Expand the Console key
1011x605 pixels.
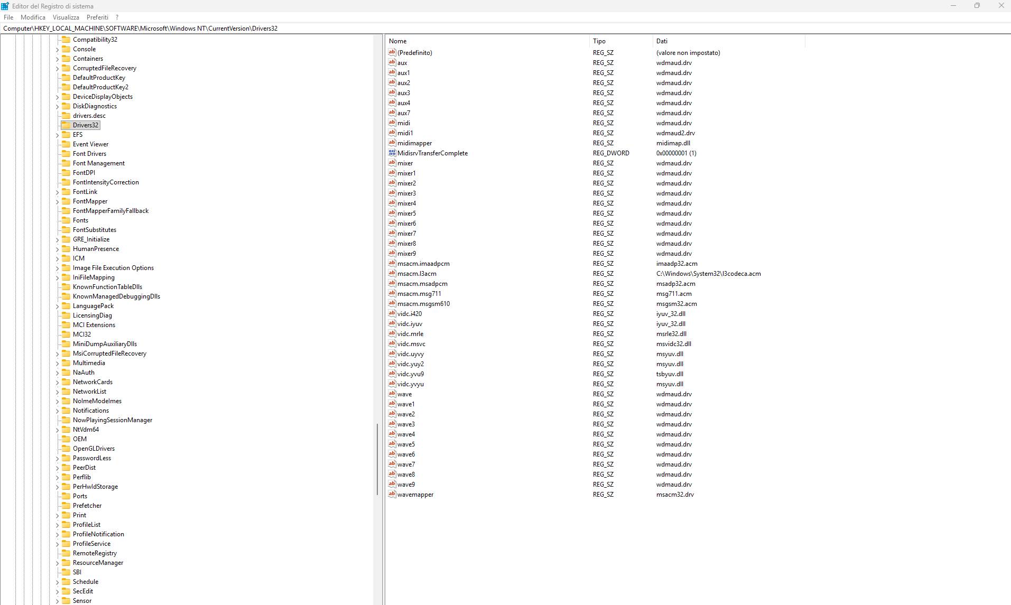pyautogui.click(x=57, y=50)
